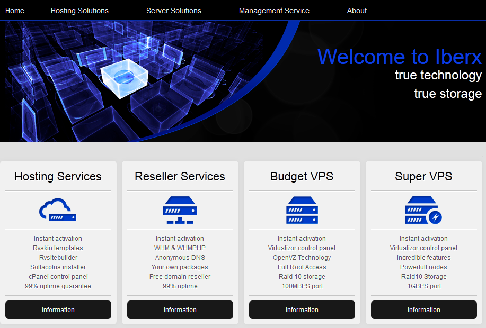Open the Hosting Solutions menu
Viewport: 486px width, 328px height.
[79, 11]
